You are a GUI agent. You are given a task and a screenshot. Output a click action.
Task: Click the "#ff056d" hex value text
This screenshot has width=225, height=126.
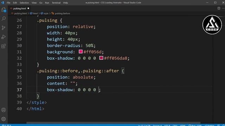92,52
